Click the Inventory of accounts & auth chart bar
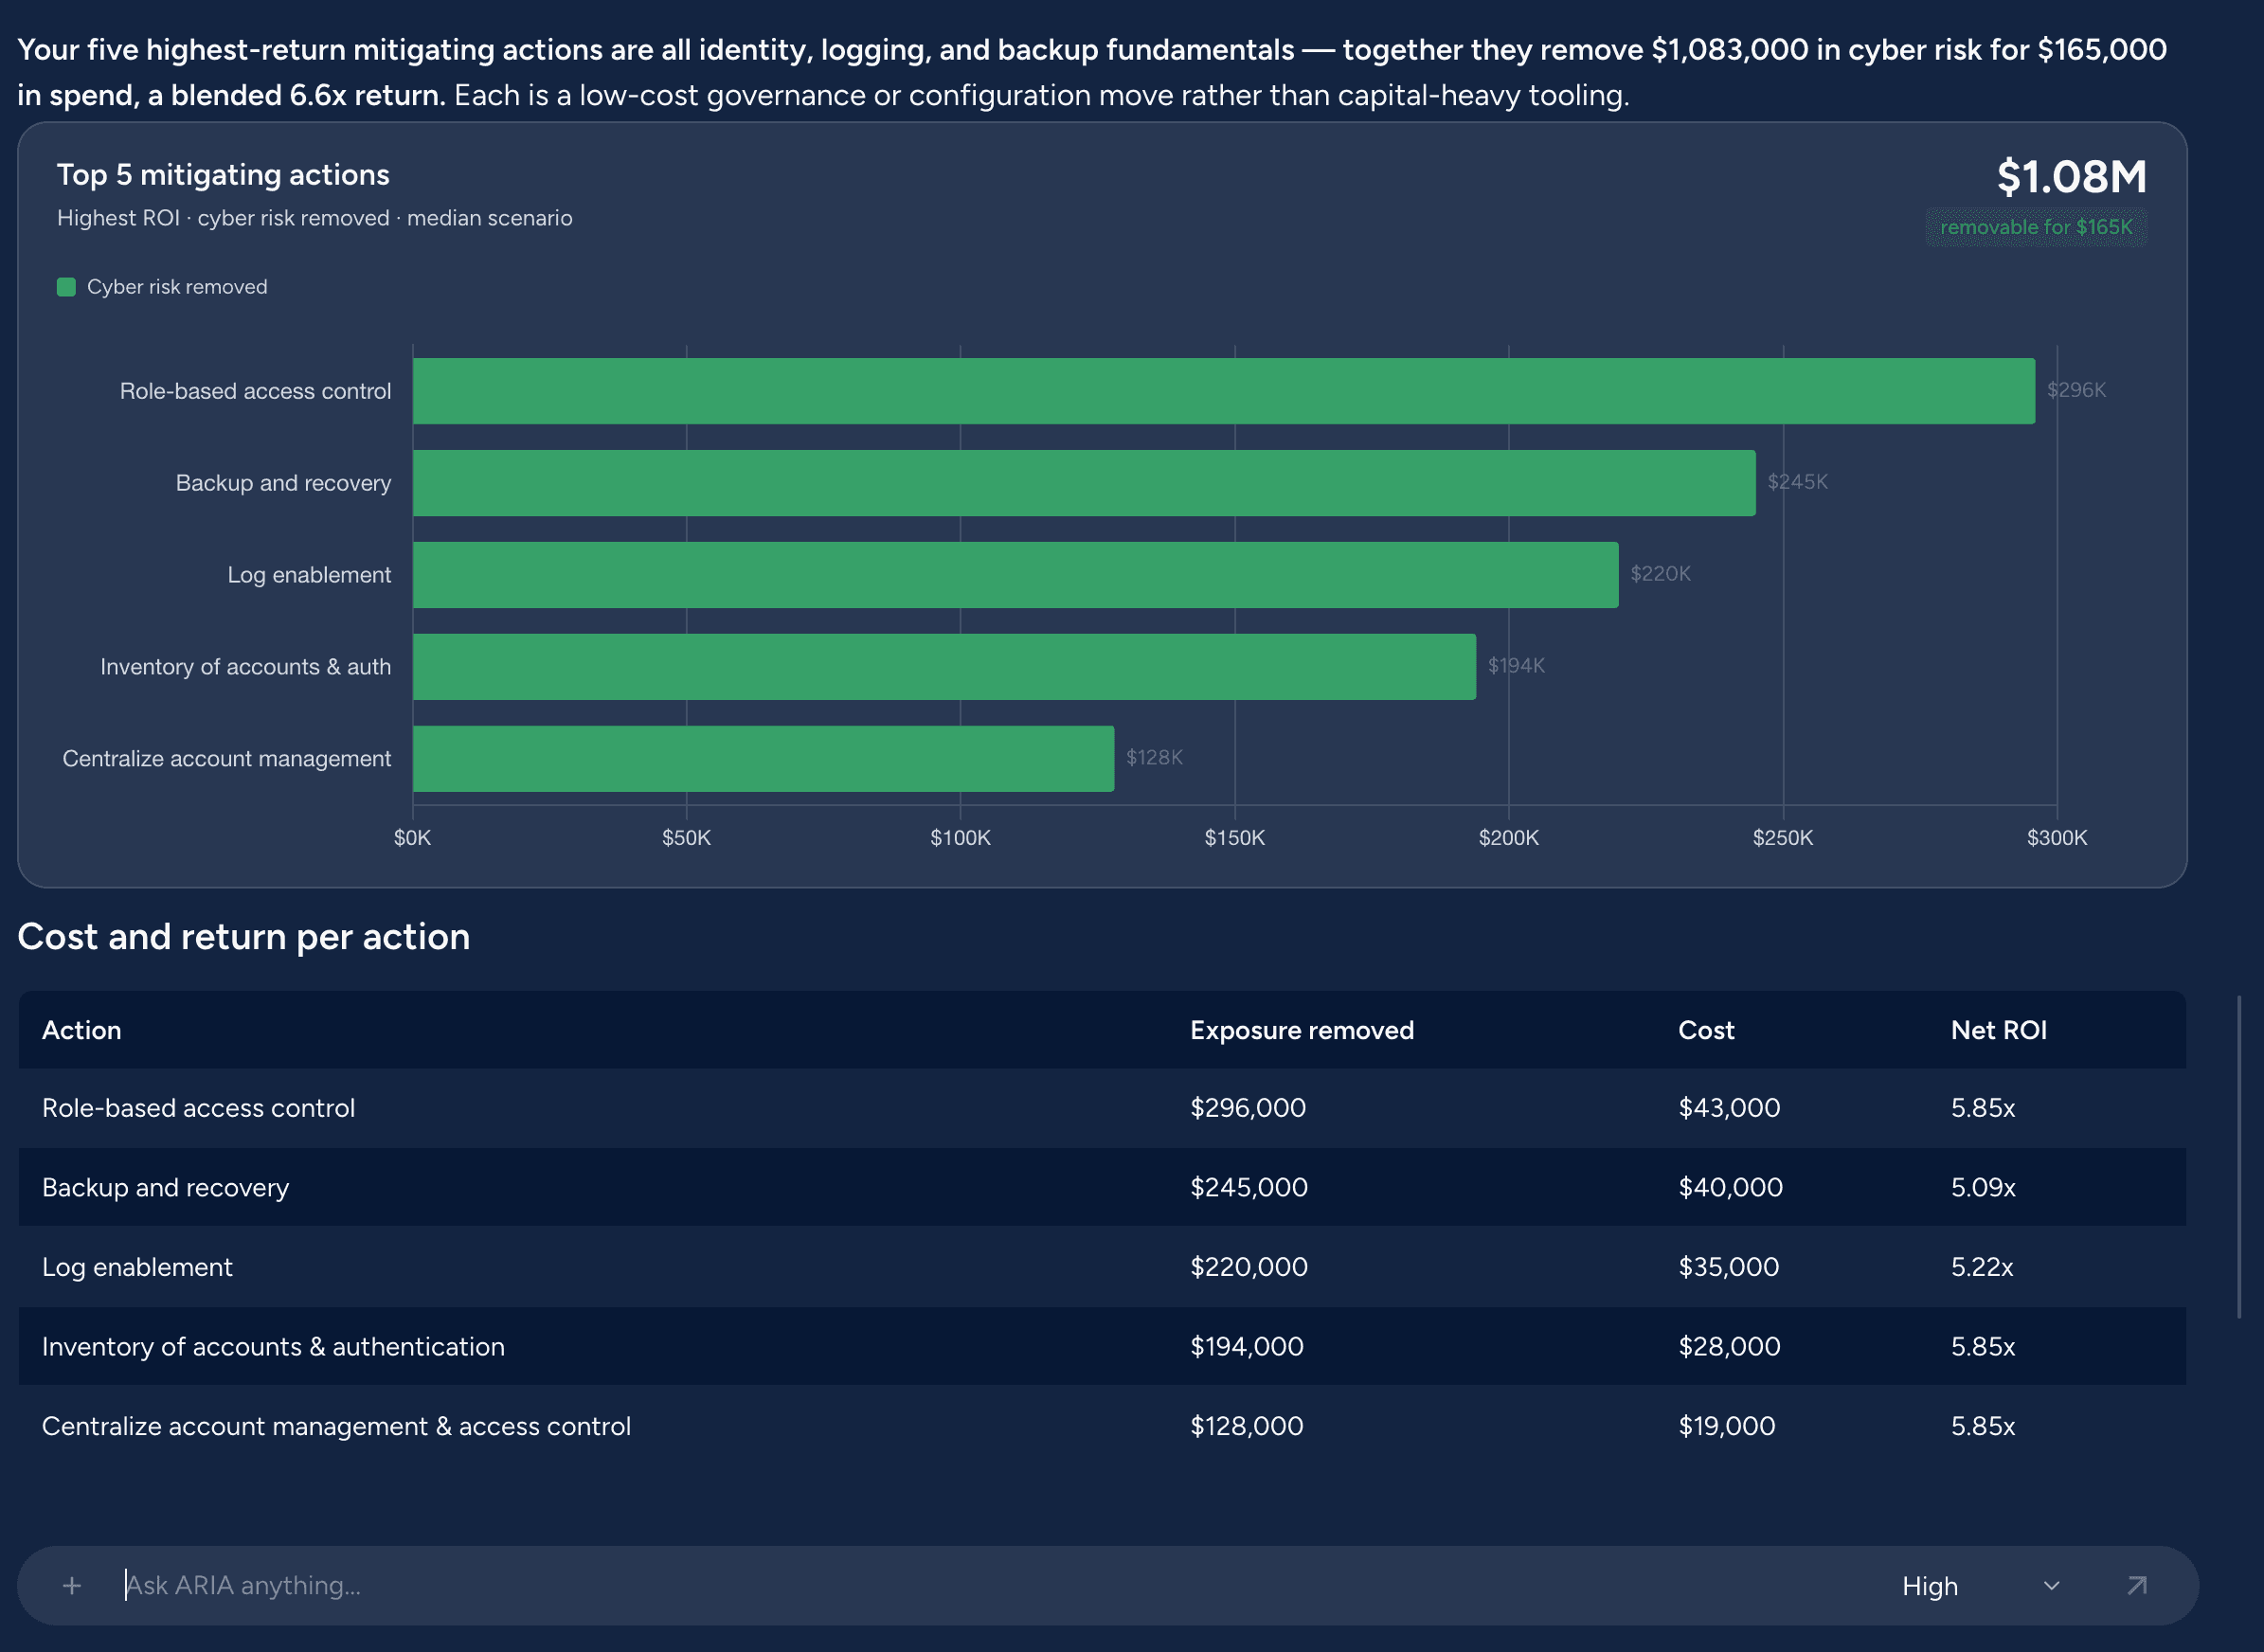 click(944, 667)
